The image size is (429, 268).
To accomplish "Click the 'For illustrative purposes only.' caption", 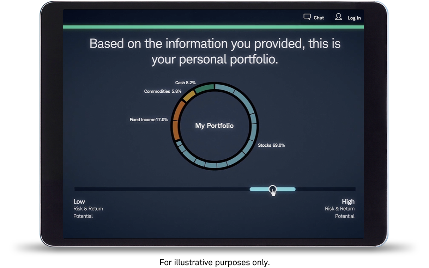I will point(214,262).
